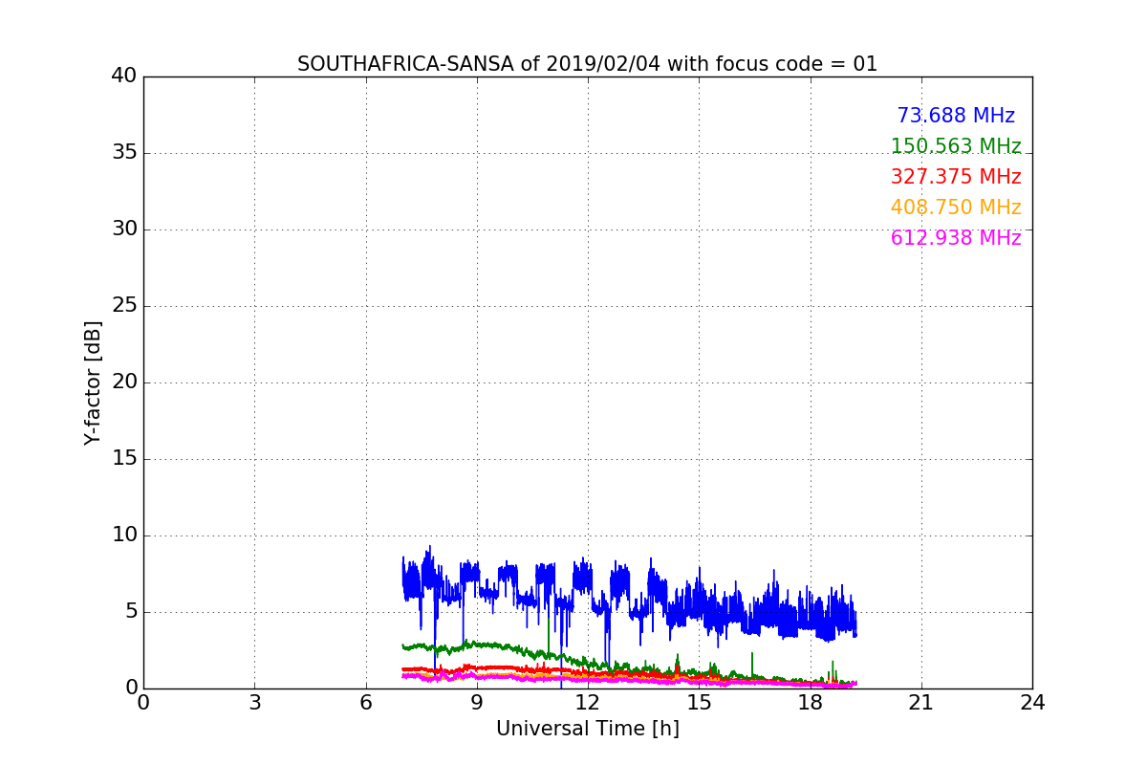1147x765 pixels.
Task: Select the 408.750 MHz legend label
Action: pyautogui.click(x=956, y=208)
